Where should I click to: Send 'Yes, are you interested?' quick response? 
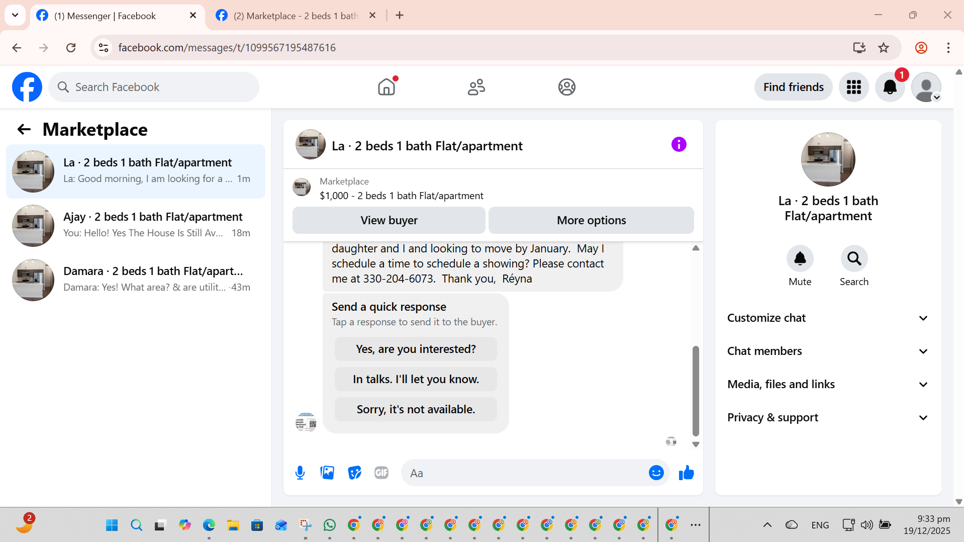(x=416, y=349)
